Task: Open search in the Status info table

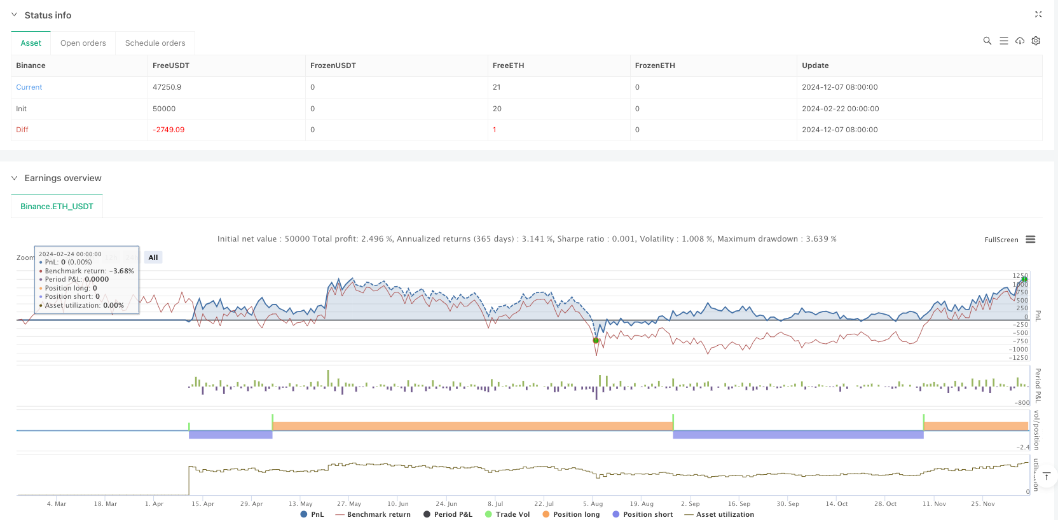Action: (987, 41)
